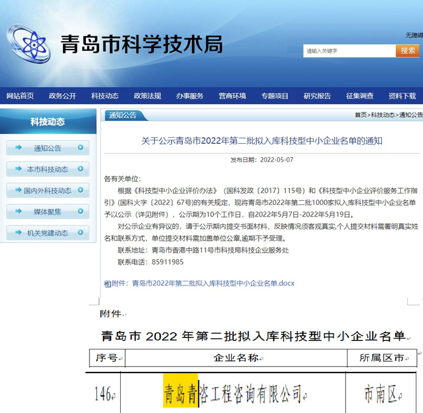423x413 pixels.
Task: Select the 通知公告 content tab header
Action: click(x=123, y=115)
